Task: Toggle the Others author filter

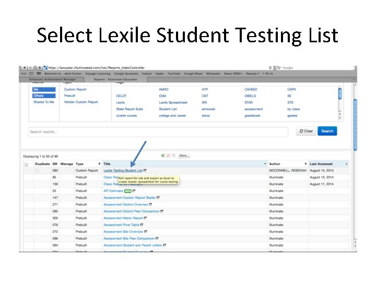Action: coord(44,96)
